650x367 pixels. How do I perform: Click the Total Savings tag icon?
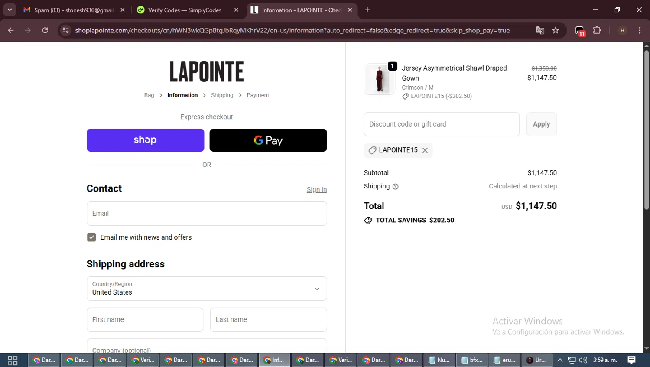point(368,220)
